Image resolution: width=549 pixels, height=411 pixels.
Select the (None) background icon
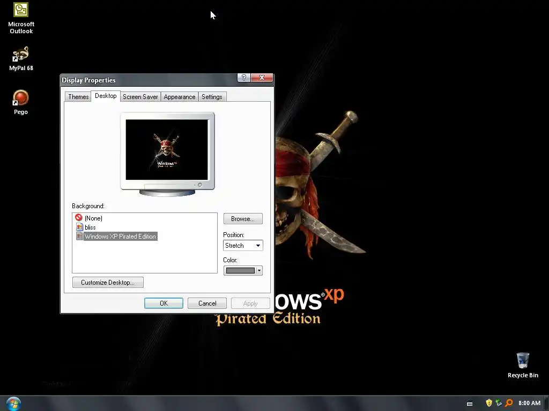coord(79,218)
